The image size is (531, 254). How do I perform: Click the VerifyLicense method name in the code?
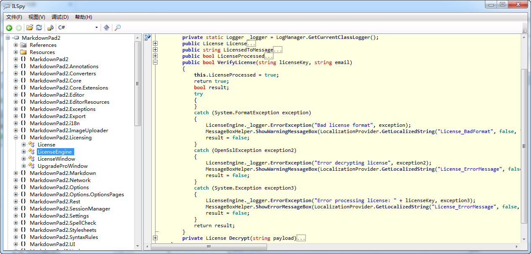[x=236, y=62]
